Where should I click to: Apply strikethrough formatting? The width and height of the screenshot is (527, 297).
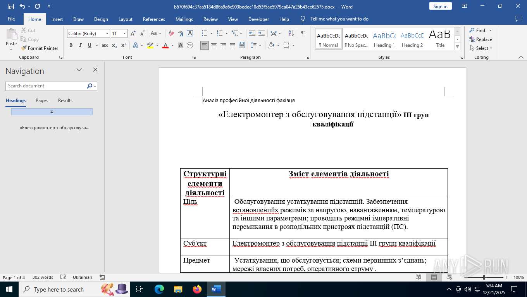click(105, 46)
